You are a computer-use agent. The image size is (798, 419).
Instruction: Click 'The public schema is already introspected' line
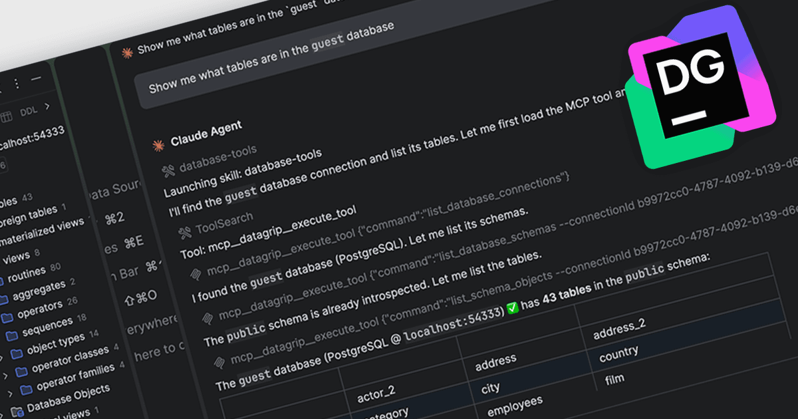(372, 298)
